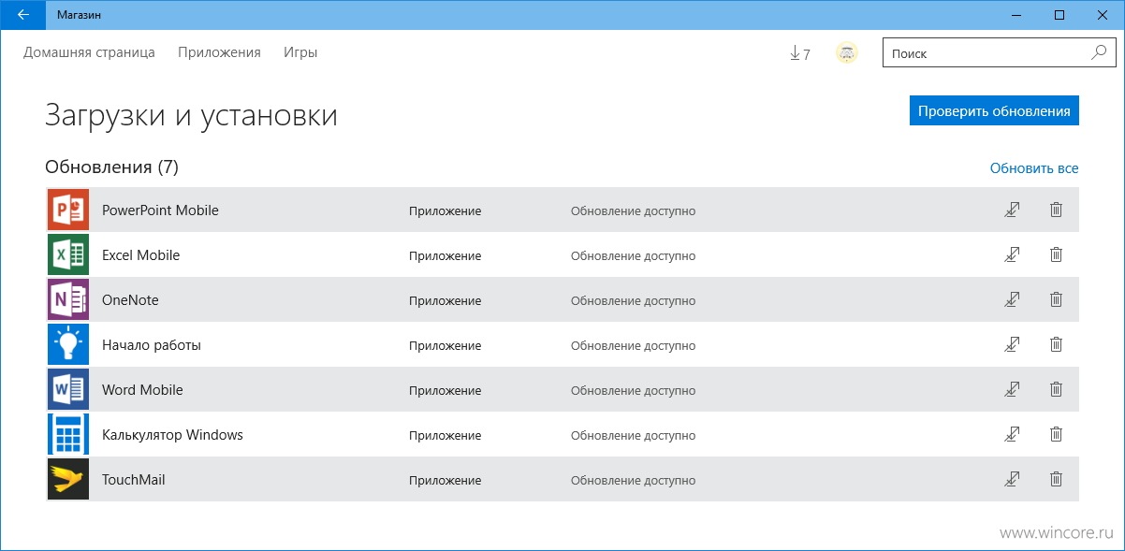Click the Начало работы lightbulb icon
This screenshot has height=551, width=1125.
coord(68,345)
